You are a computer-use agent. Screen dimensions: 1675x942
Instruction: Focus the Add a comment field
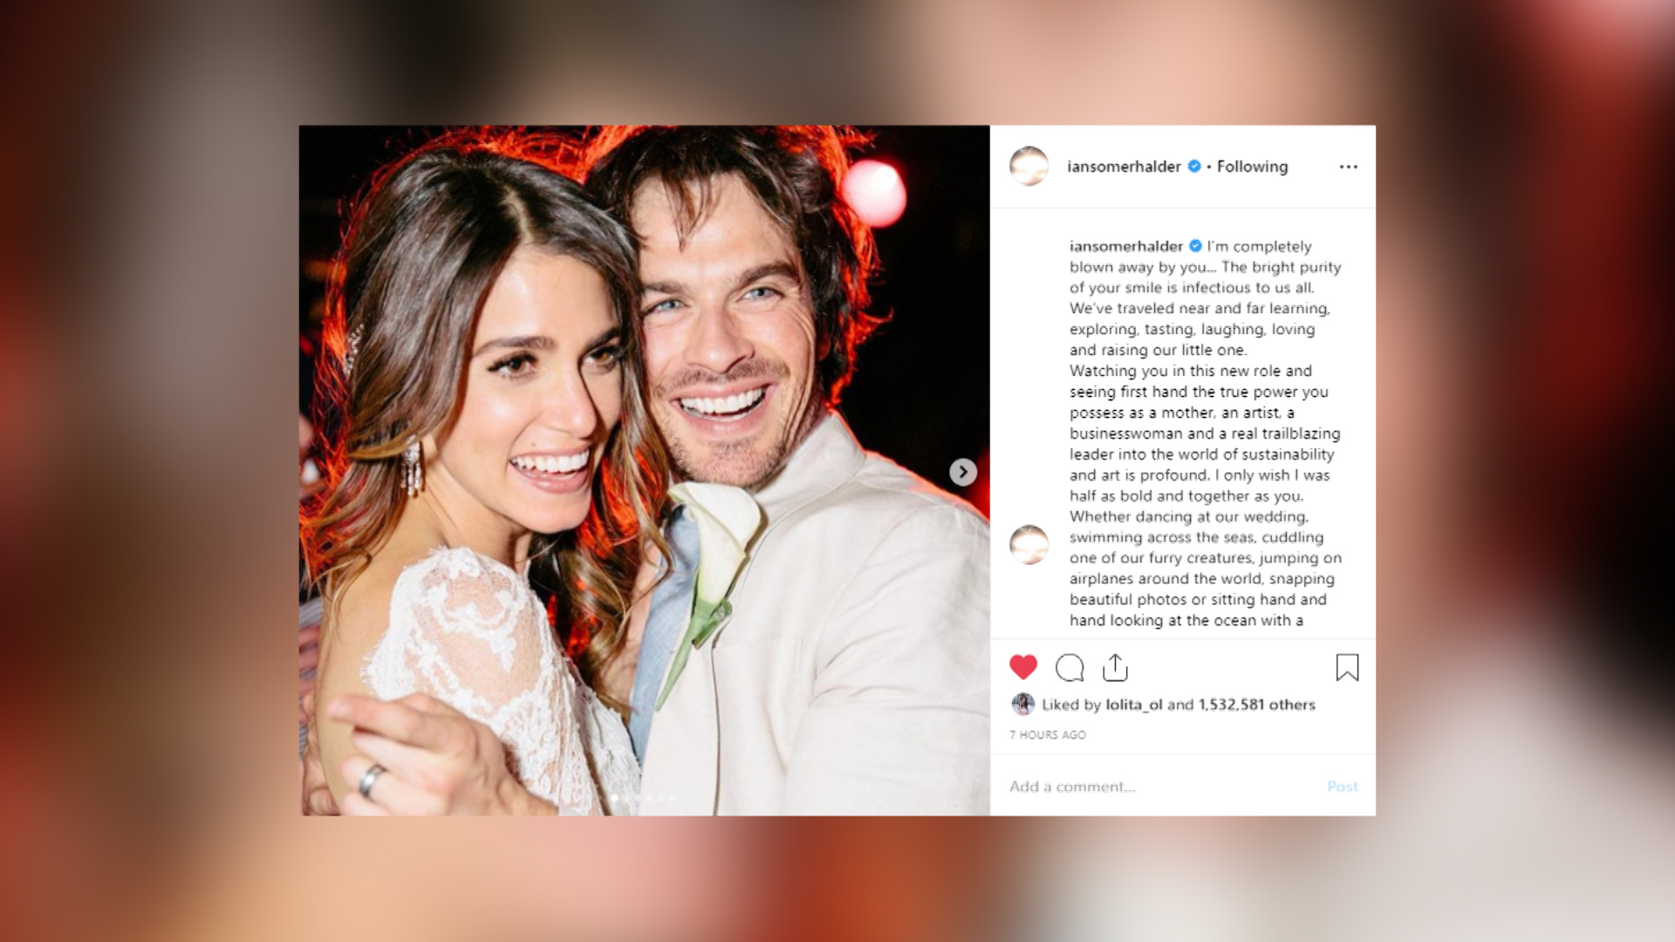[1160, 787]
